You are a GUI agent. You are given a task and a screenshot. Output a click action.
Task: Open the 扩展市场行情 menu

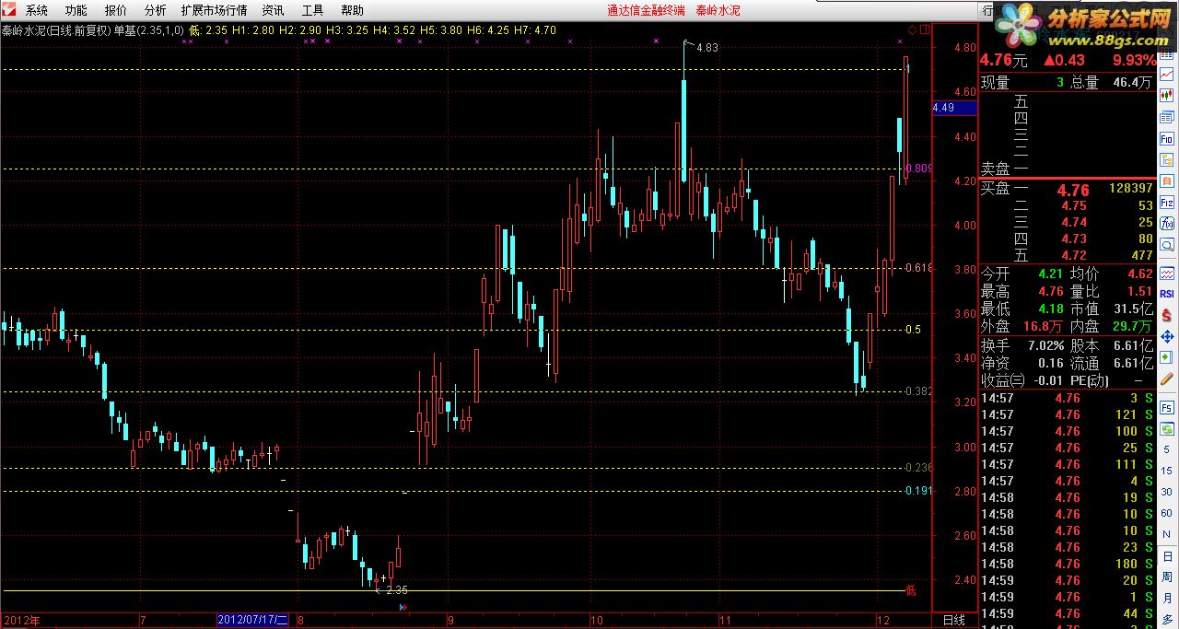[214, 11]
